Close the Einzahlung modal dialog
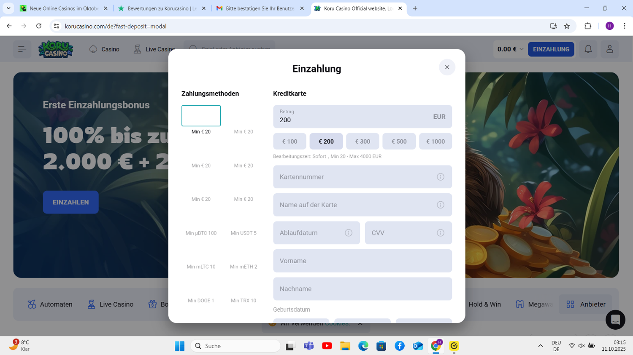The image size is (633, 355). pyautogui.click(x=447, y=67)
